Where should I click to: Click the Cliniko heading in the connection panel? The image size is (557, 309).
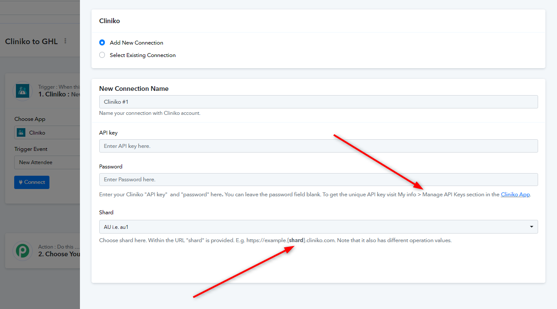(110, 21)
